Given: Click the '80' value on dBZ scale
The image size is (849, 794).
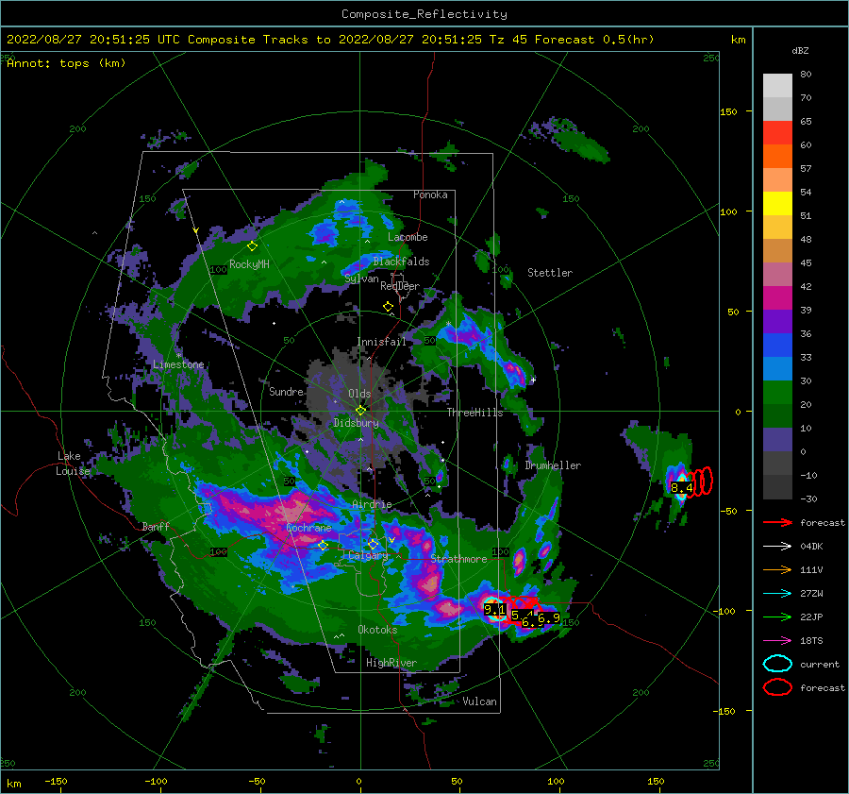Looking at the screenshot, I should [806, 75].
